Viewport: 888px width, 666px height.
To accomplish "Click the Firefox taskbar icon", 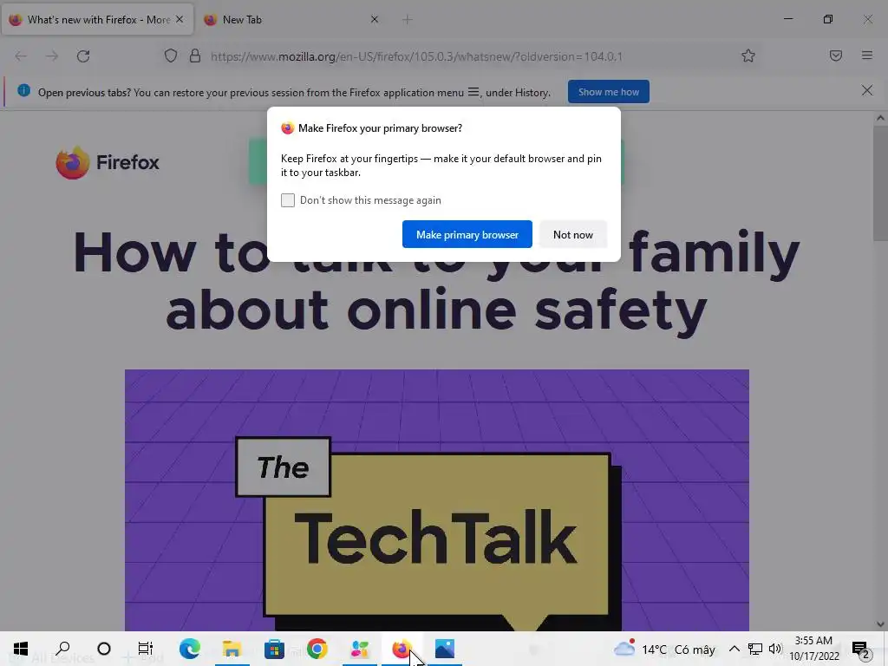I will (x=402, y=649).
